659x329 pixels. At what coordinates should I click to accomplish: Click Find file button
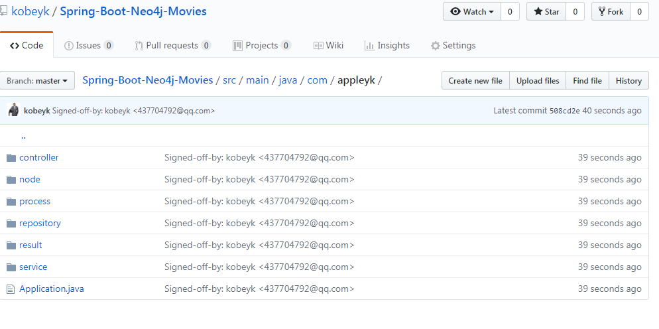587,80
